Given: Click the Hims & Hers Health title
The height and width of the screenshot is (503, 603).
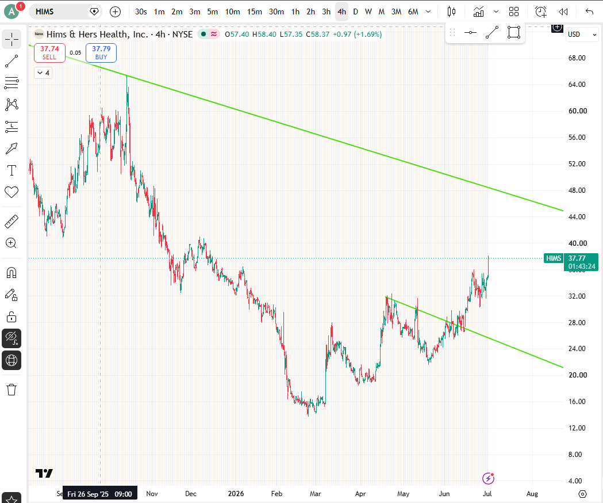Looking at the screenshot, I should point(97,35).
